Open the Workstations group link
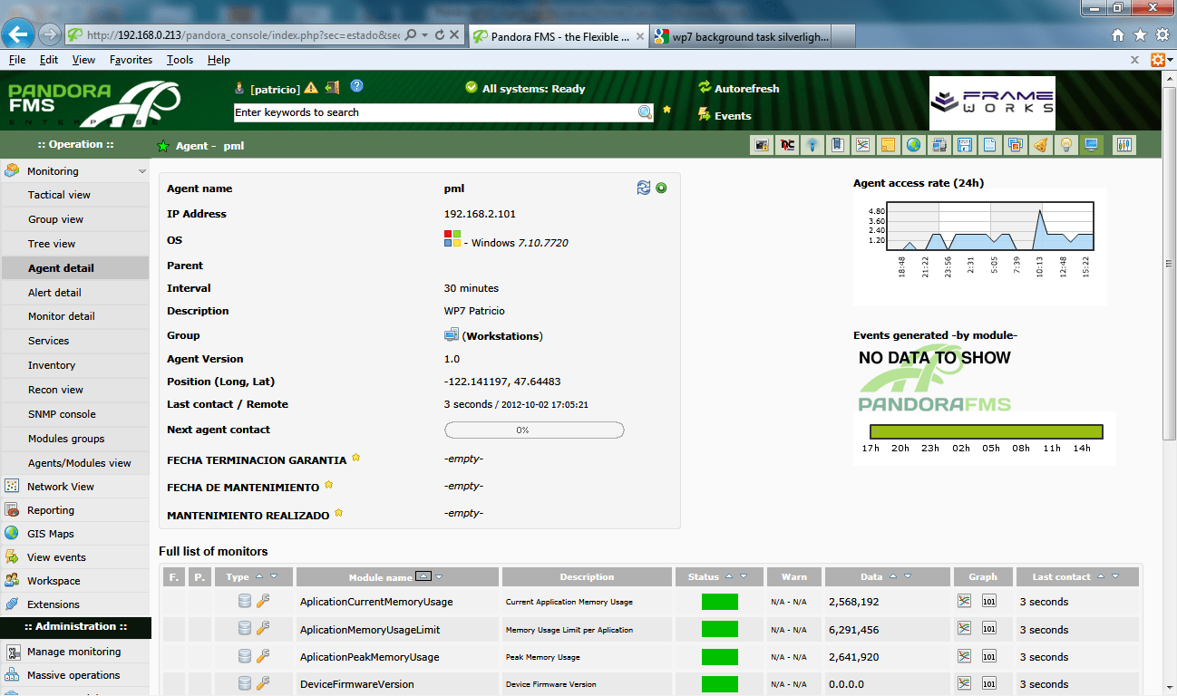The image size is (1177, 696). click(x=502, y=336)
